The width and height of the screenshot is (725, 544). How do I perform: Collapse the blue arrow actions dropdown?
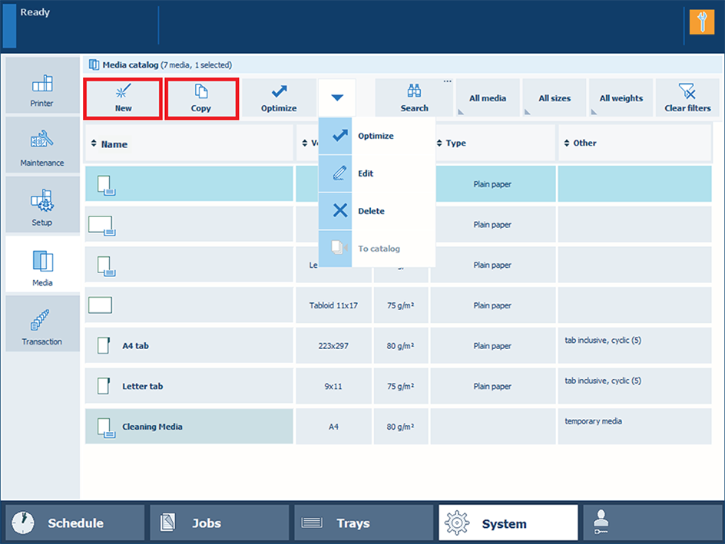pyautogui.click(x=337, y=98)
